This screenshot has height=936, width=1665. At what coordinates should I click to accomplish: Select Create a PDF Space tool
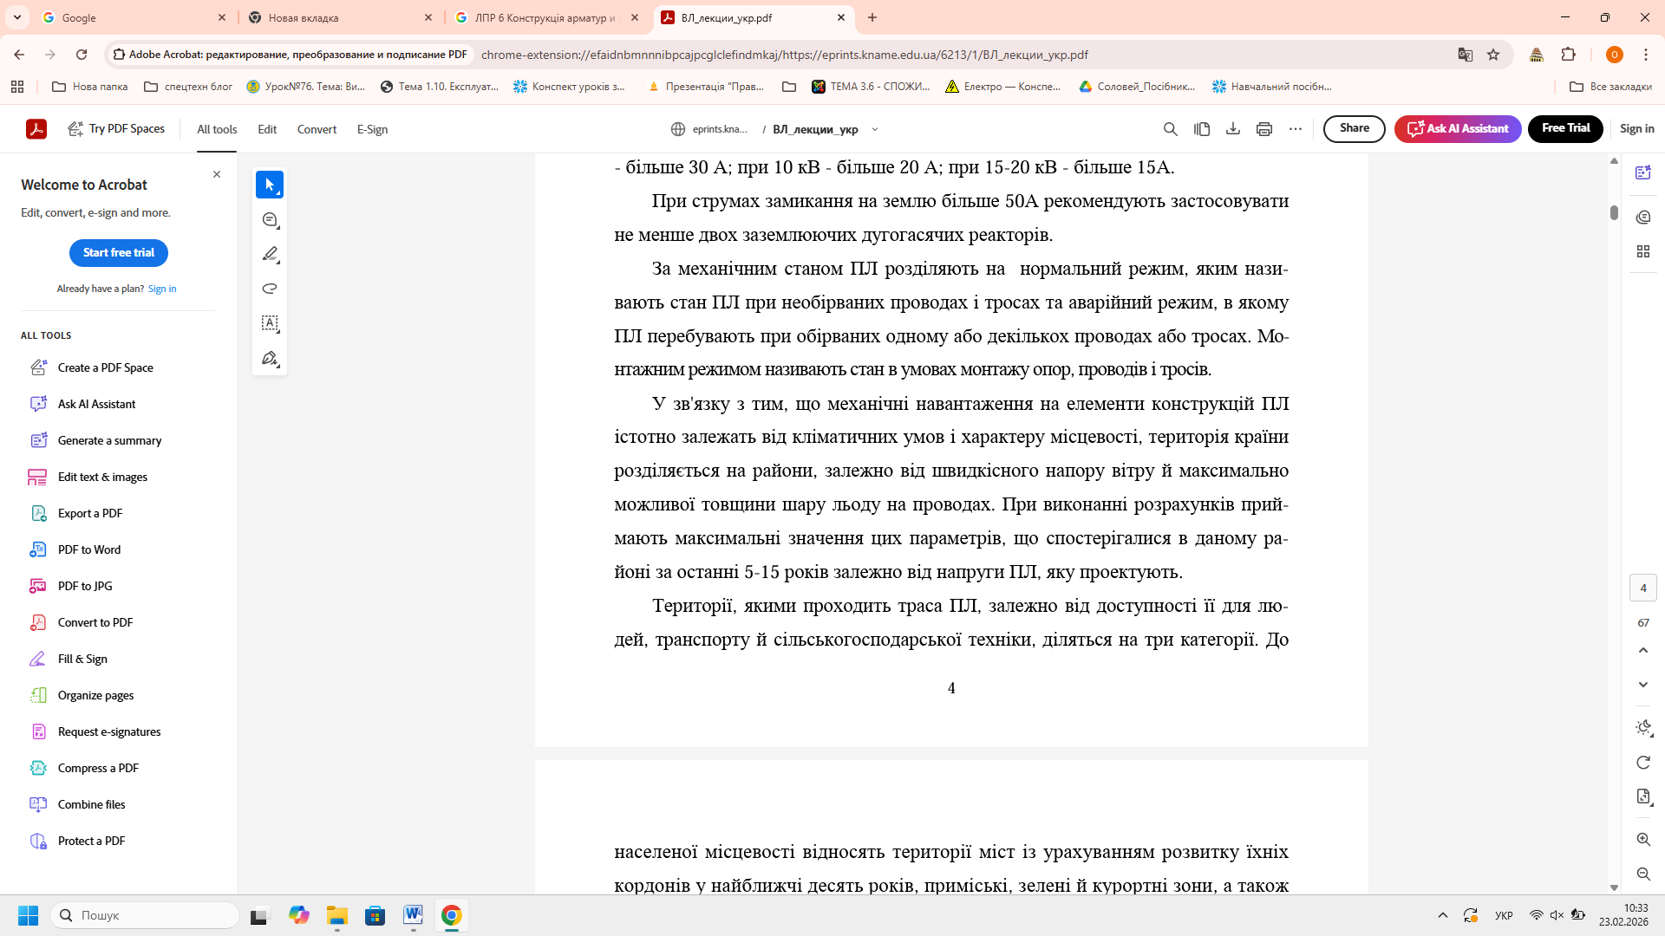click(105, 367)
